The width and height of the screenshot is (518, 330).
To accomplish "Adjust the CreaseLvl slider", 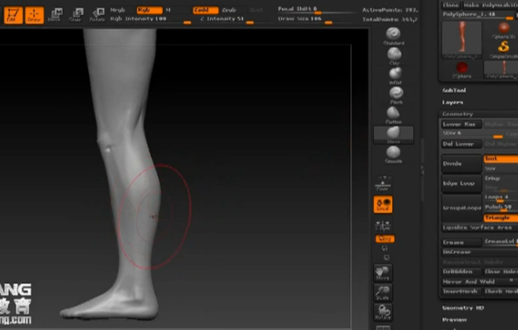I will point(501,242).
